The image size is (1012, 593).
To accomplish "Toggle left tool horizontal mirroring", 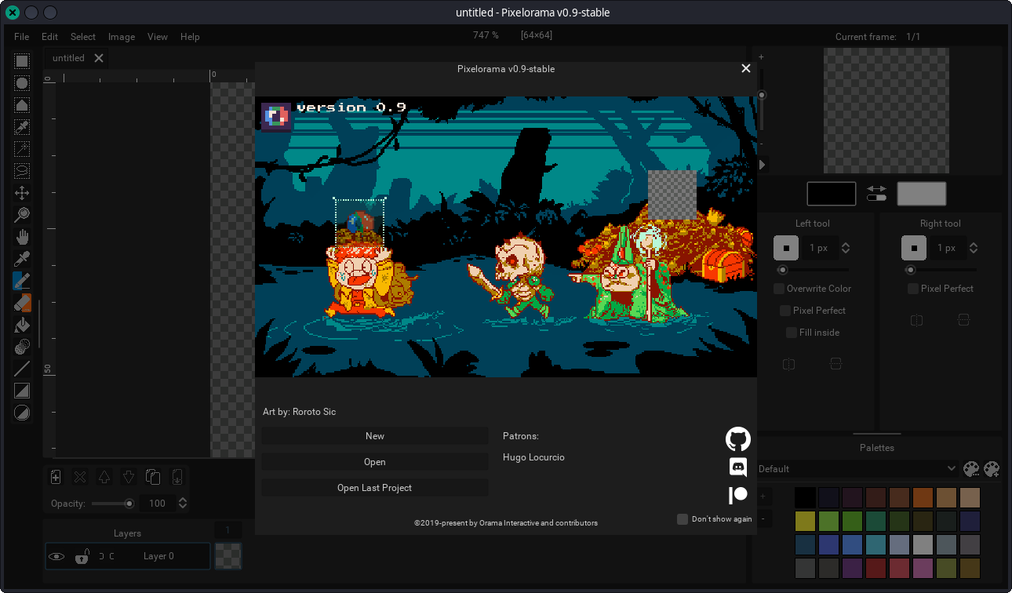I will [x=789, y=364].
